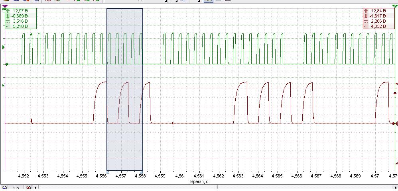Click the 4,567 time axis label

pyautogui.click(x=316, y=176)
